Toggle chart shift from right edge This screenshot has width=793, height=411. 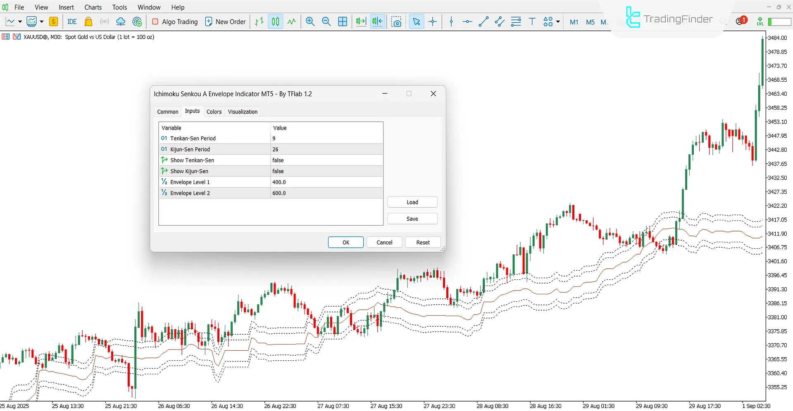377,21
